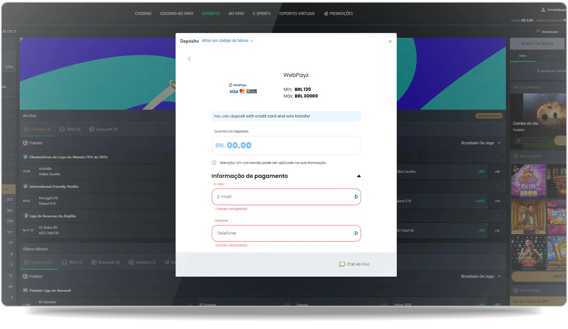Viewport: 568px width, 329px height.
Task: Click the Mais button under casino games
Action: click(x=539, y=276)
